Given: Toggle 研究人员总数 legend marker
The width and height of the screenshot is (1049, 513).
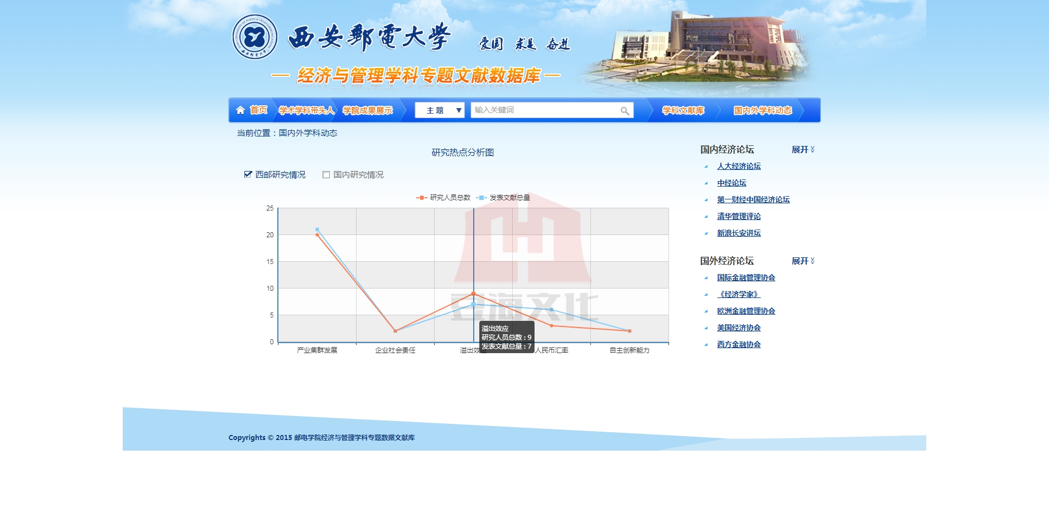Looking at the screenshot, I should click(421, 198).
